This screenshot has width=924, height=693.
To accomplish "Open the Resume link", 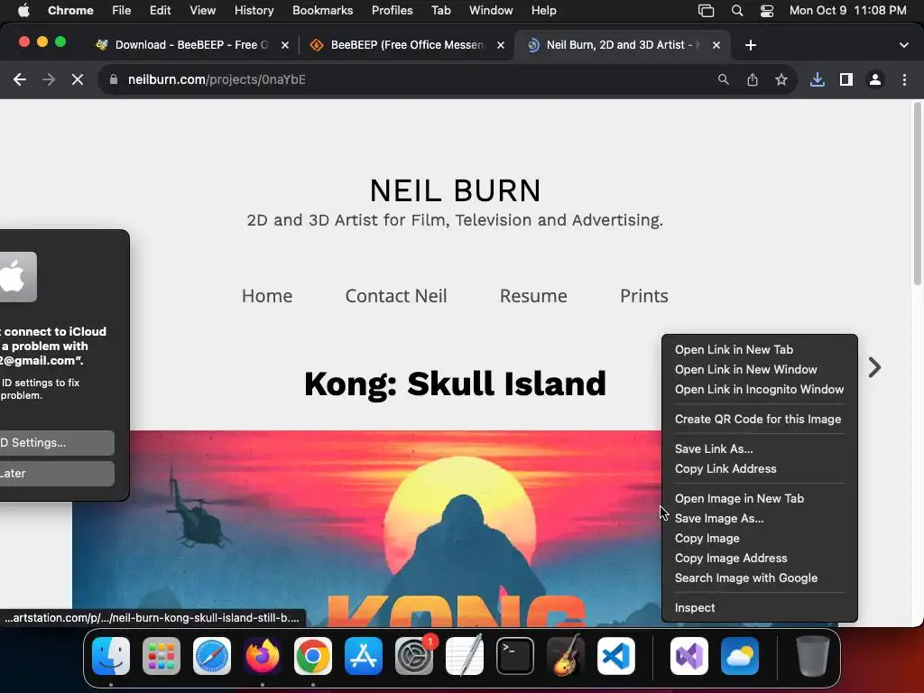I will (533, 296).
